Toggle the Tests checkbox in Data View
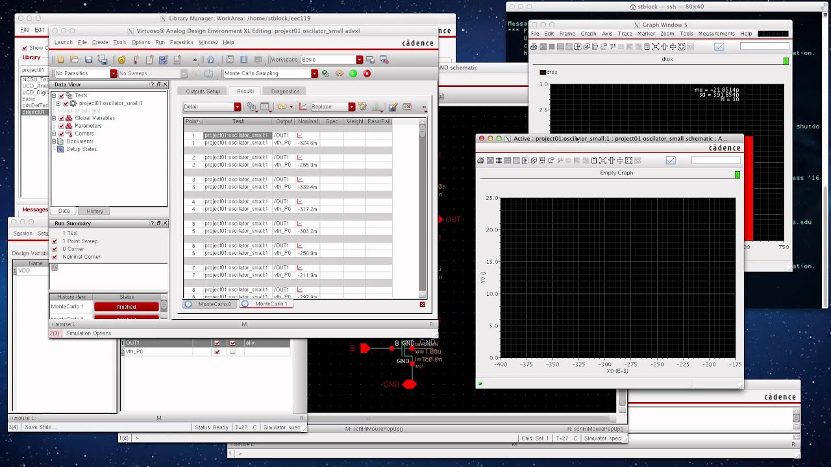Viewport: 831px width, 467px height. (x=62, y=95)
